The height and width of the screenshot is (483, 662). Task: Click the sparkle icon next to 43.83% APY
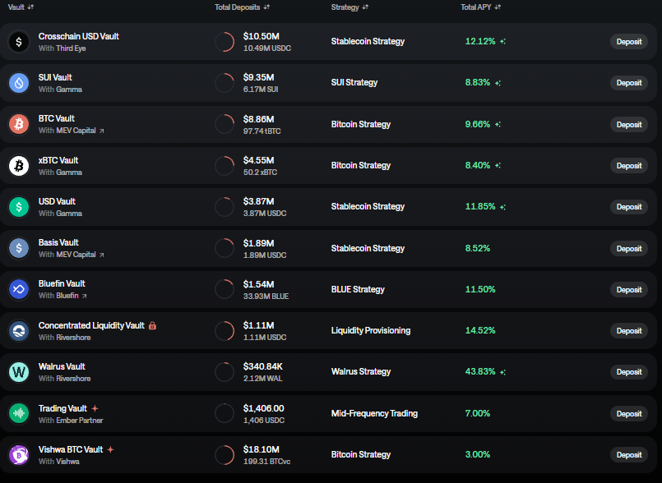click(x=502, y=372)
